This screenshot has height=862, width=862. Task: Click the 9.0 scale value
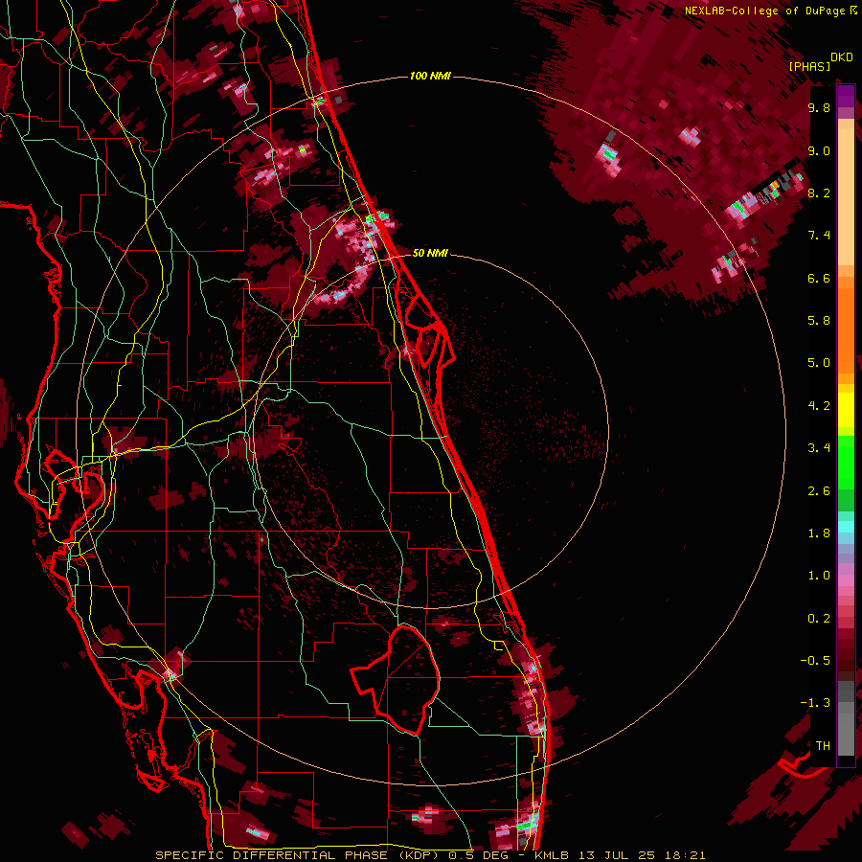point(819,150)
